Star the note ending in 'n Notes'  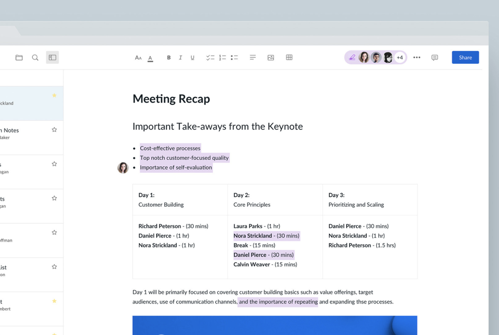point(54,130)
